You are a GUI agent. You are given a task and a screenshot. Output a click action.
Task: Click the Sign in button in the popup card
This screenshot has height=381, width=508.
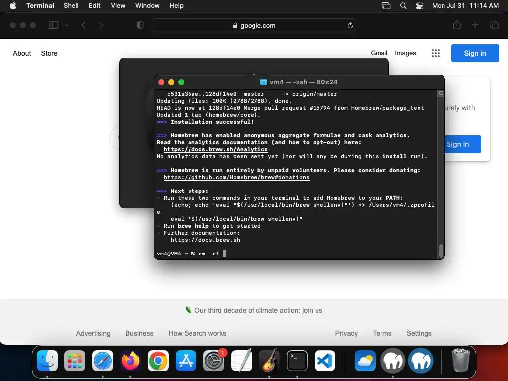click(x=463, y=144)
